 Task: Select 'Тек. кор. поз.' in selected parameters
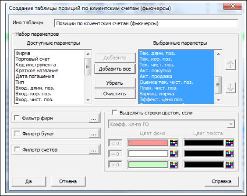[x=176, y=59]
